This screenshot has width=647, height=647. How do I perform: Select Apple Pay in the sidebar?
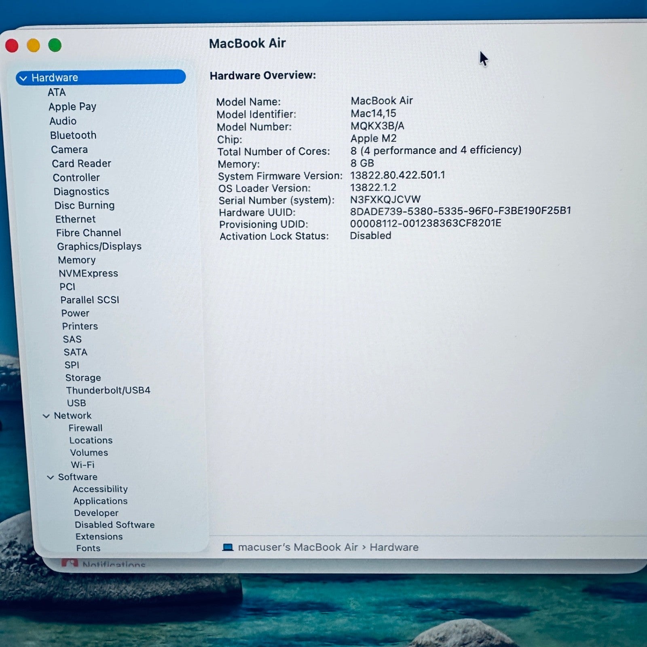pos(72,107)
